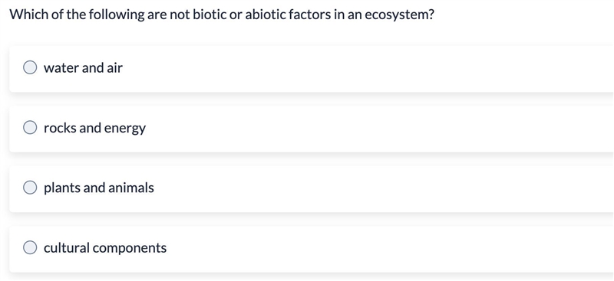Screen dimensions: 614x281
Task: Click the word 'air' in the first option
Action: [114, 68]
